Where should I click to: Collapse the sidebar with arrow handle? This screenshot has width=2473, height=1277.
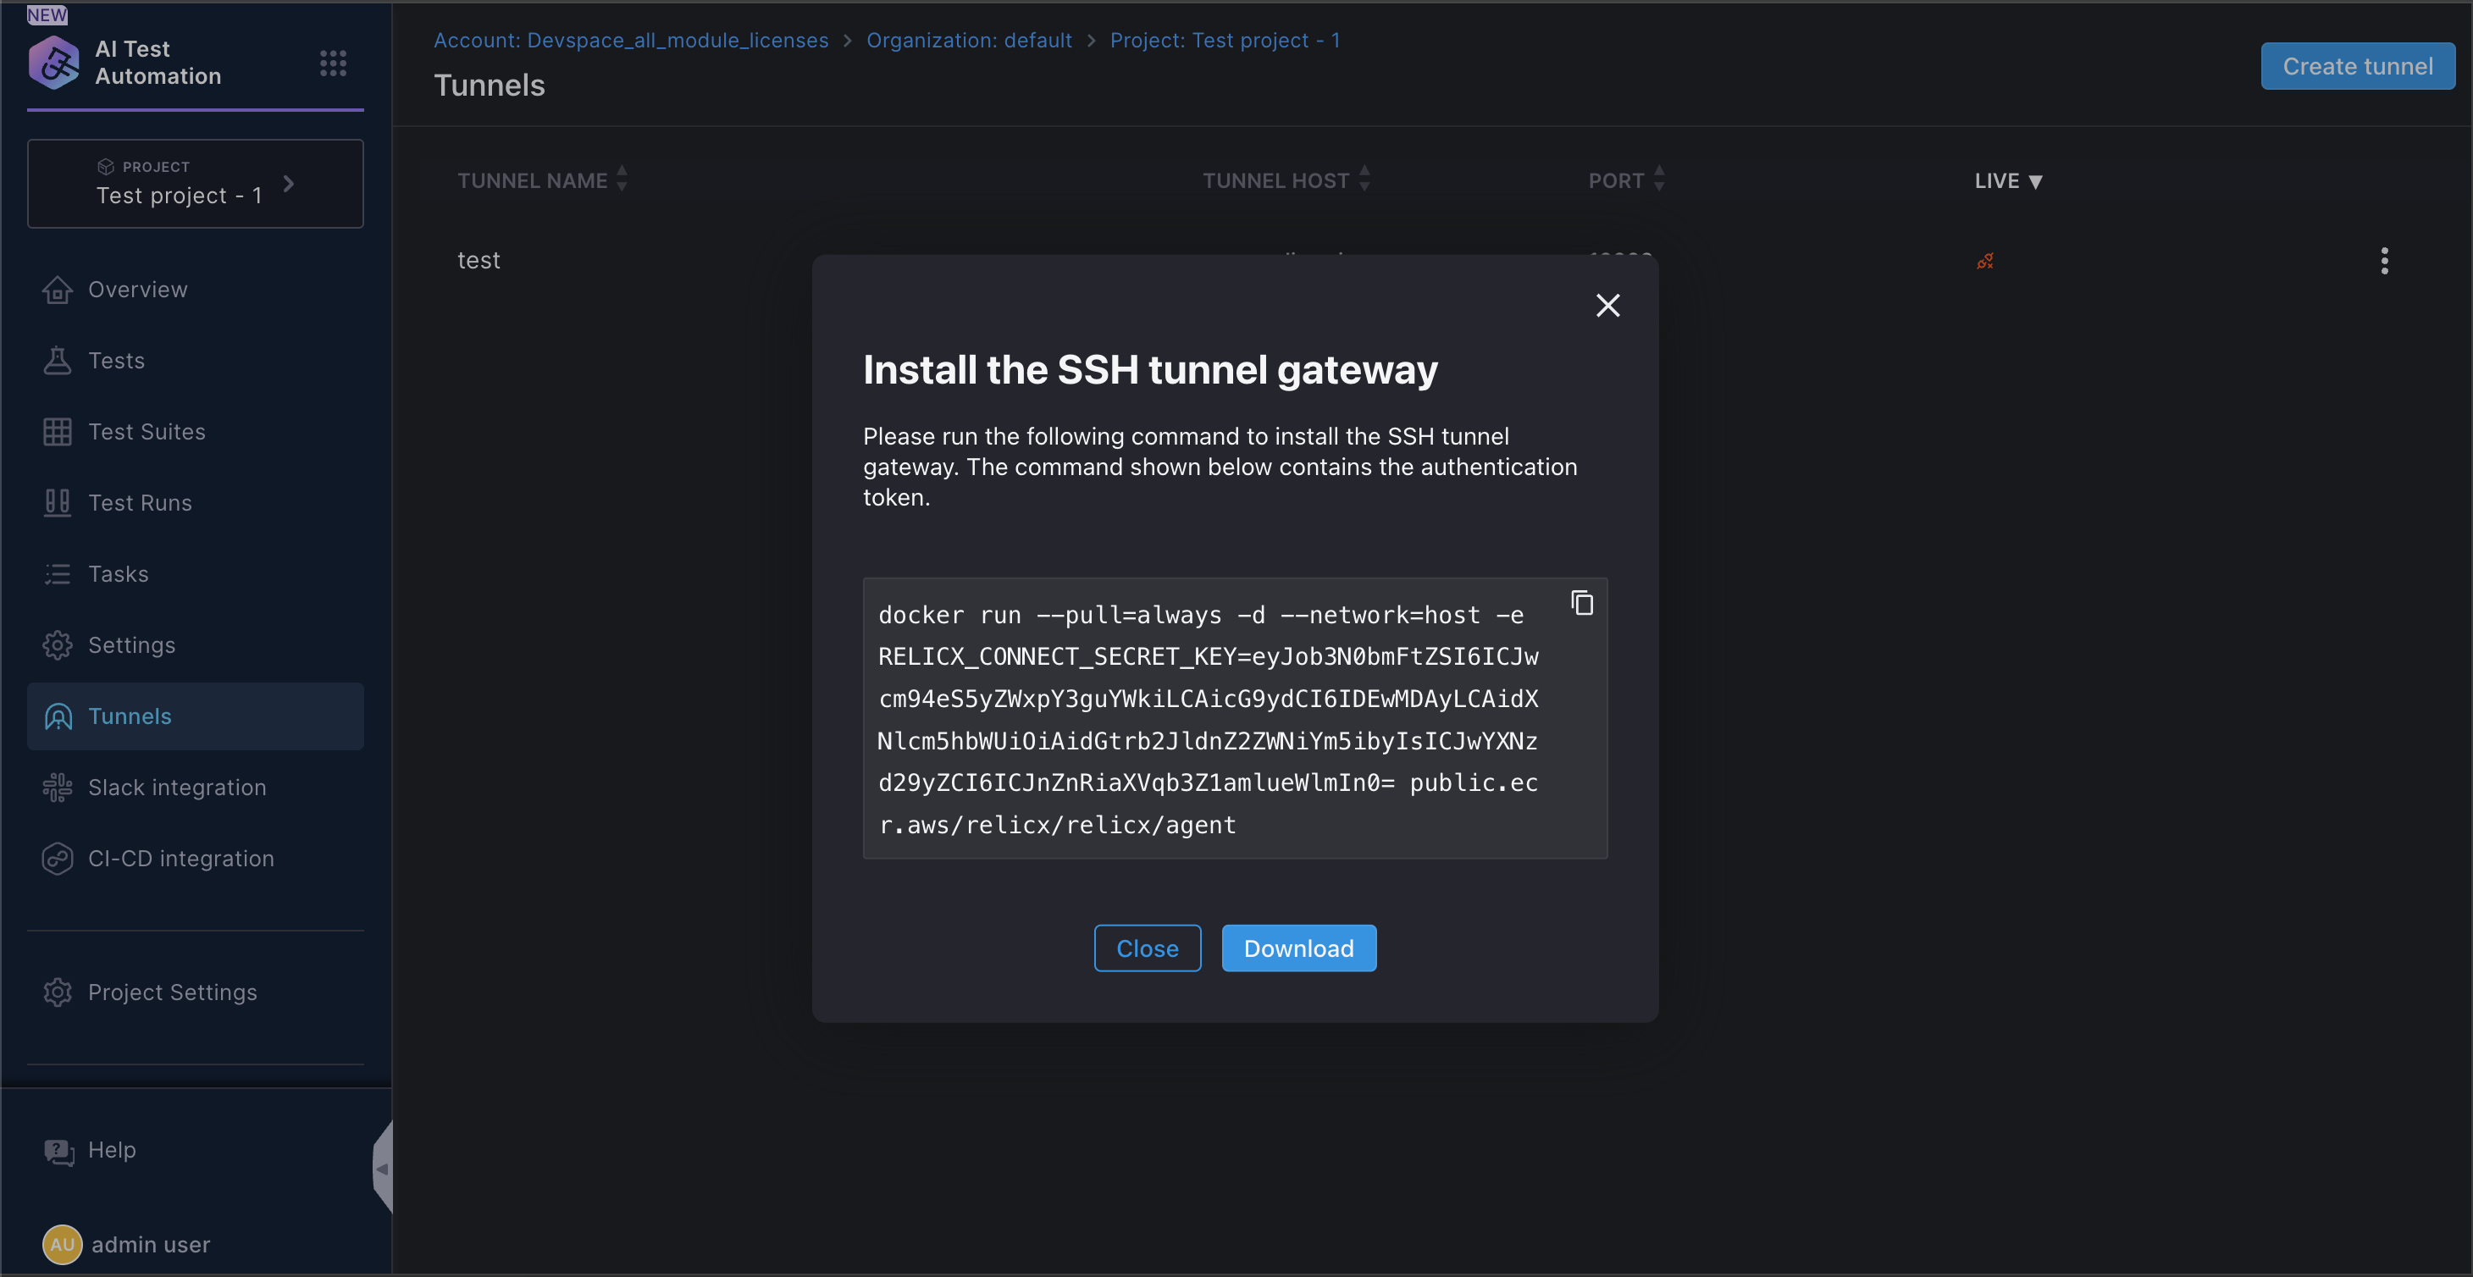[x=382, y=1169]
